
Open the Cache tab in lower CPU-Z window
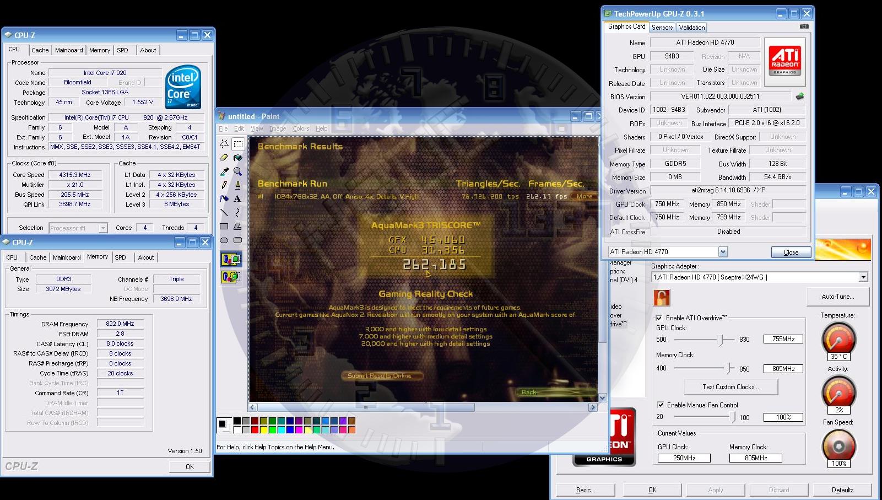coord(38,257)
